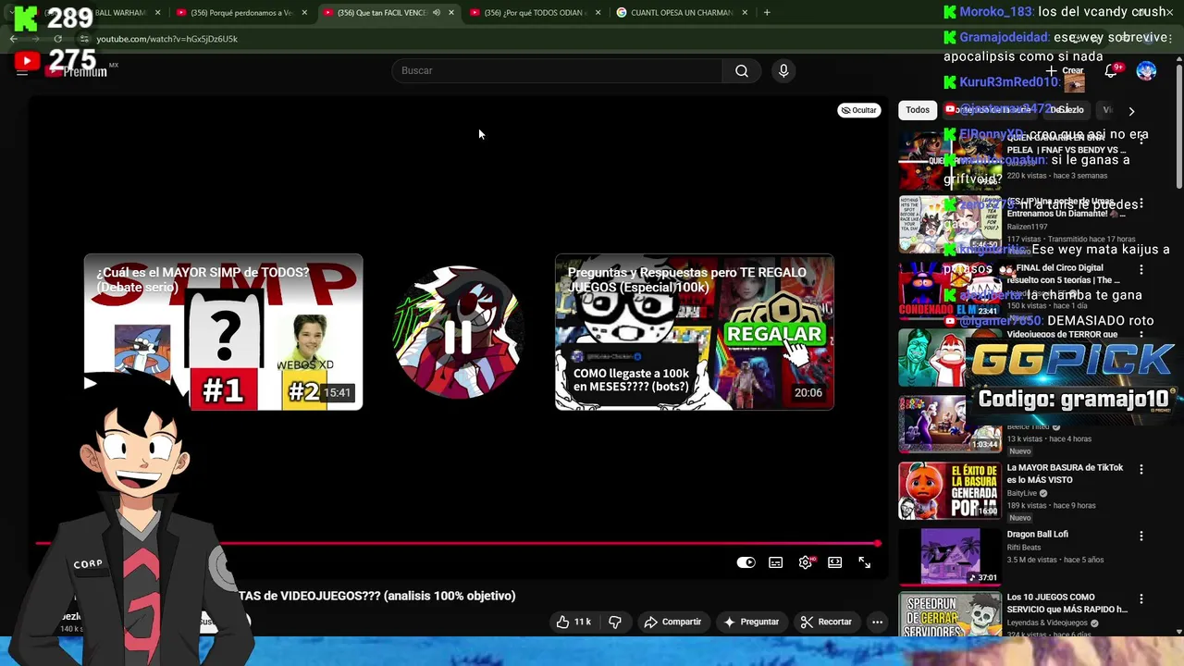
Task: Click the channel avatar circle on end screen
Action: point(458,332)
